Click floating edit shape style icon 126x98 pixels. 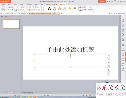click(109, 59)
